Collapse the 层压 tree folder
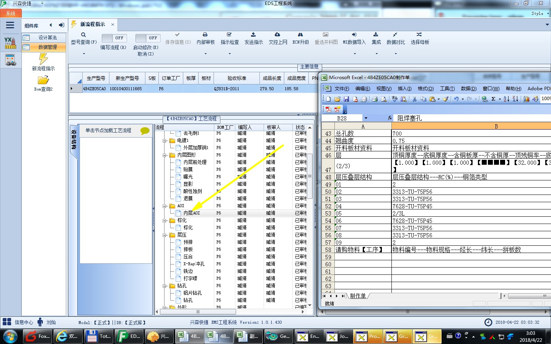The image size is (551, 344). pyautogui.click(x=165, y=235)
